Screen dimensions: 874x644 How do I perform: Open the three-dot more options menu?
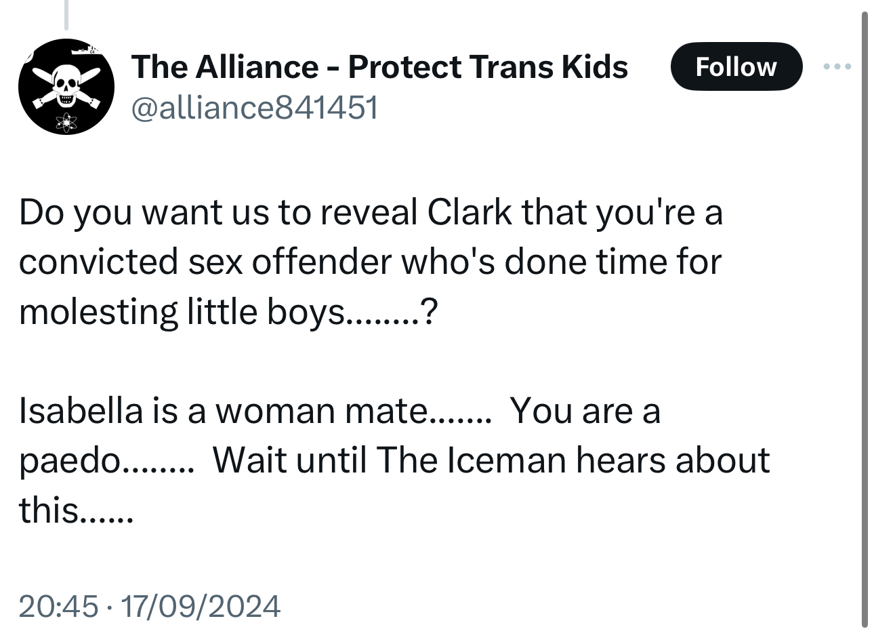tap(836, 66)
